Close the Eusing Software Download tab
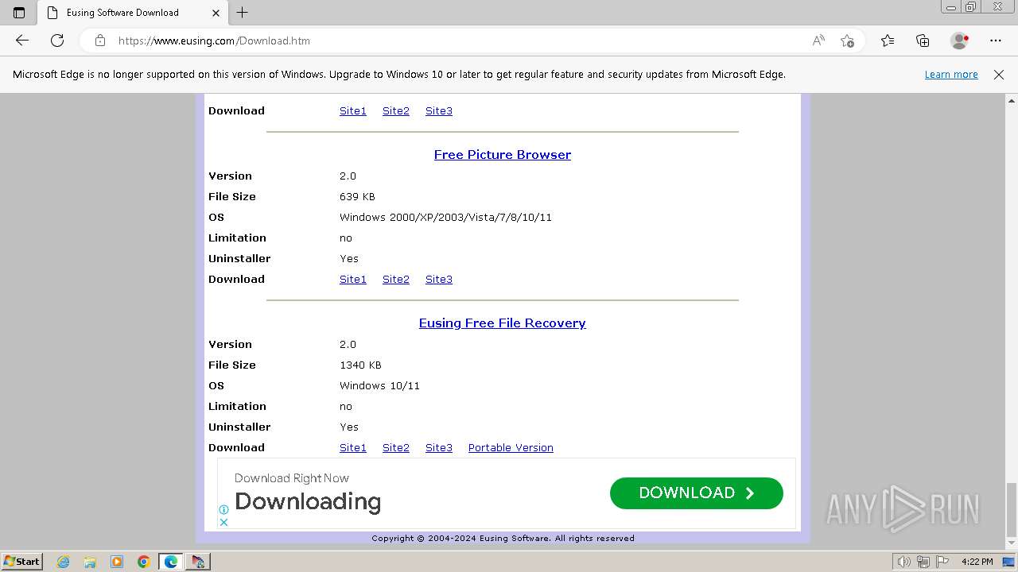The height and width of the screenshot is (572, 1018). [x=216, y=13]
